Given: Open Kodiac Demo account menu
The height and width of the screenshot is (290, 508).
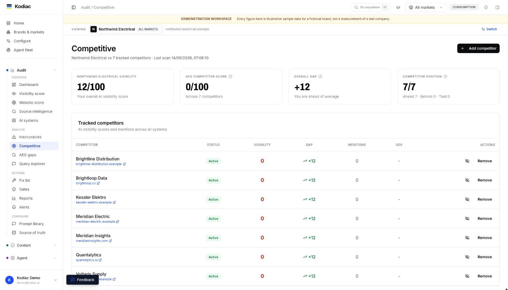Looking at the screenshot, I should point(31,280).
